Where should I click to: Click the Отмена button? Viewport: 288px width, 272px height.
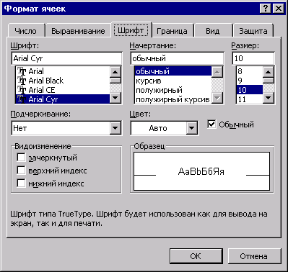pos(254,256)
